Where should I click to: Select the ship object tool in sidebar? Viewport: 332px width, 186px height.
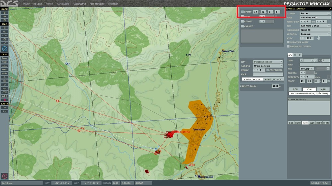pos(4,66)
